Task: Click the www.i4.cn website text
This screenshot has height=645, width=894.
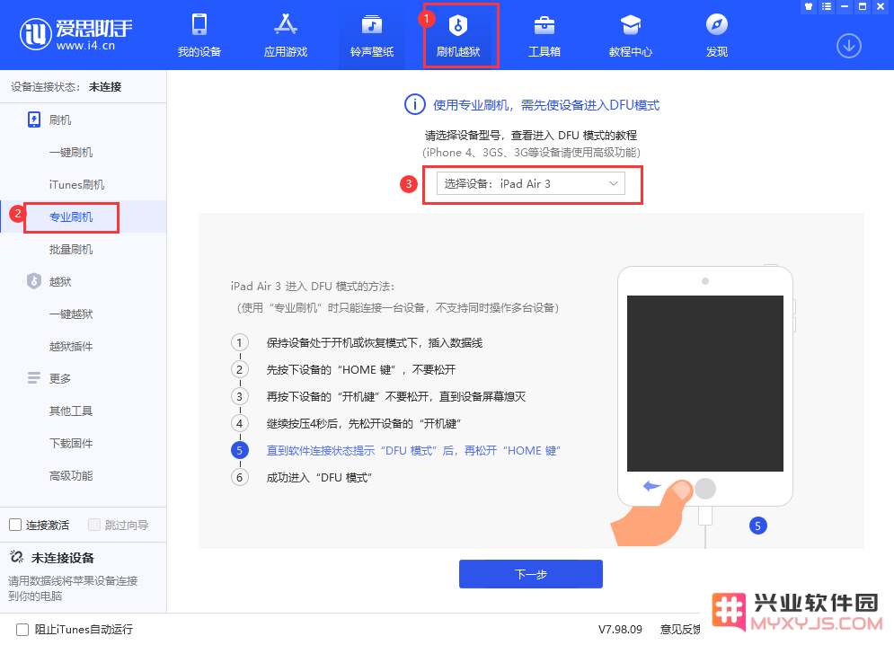Action: coord(85,46)
